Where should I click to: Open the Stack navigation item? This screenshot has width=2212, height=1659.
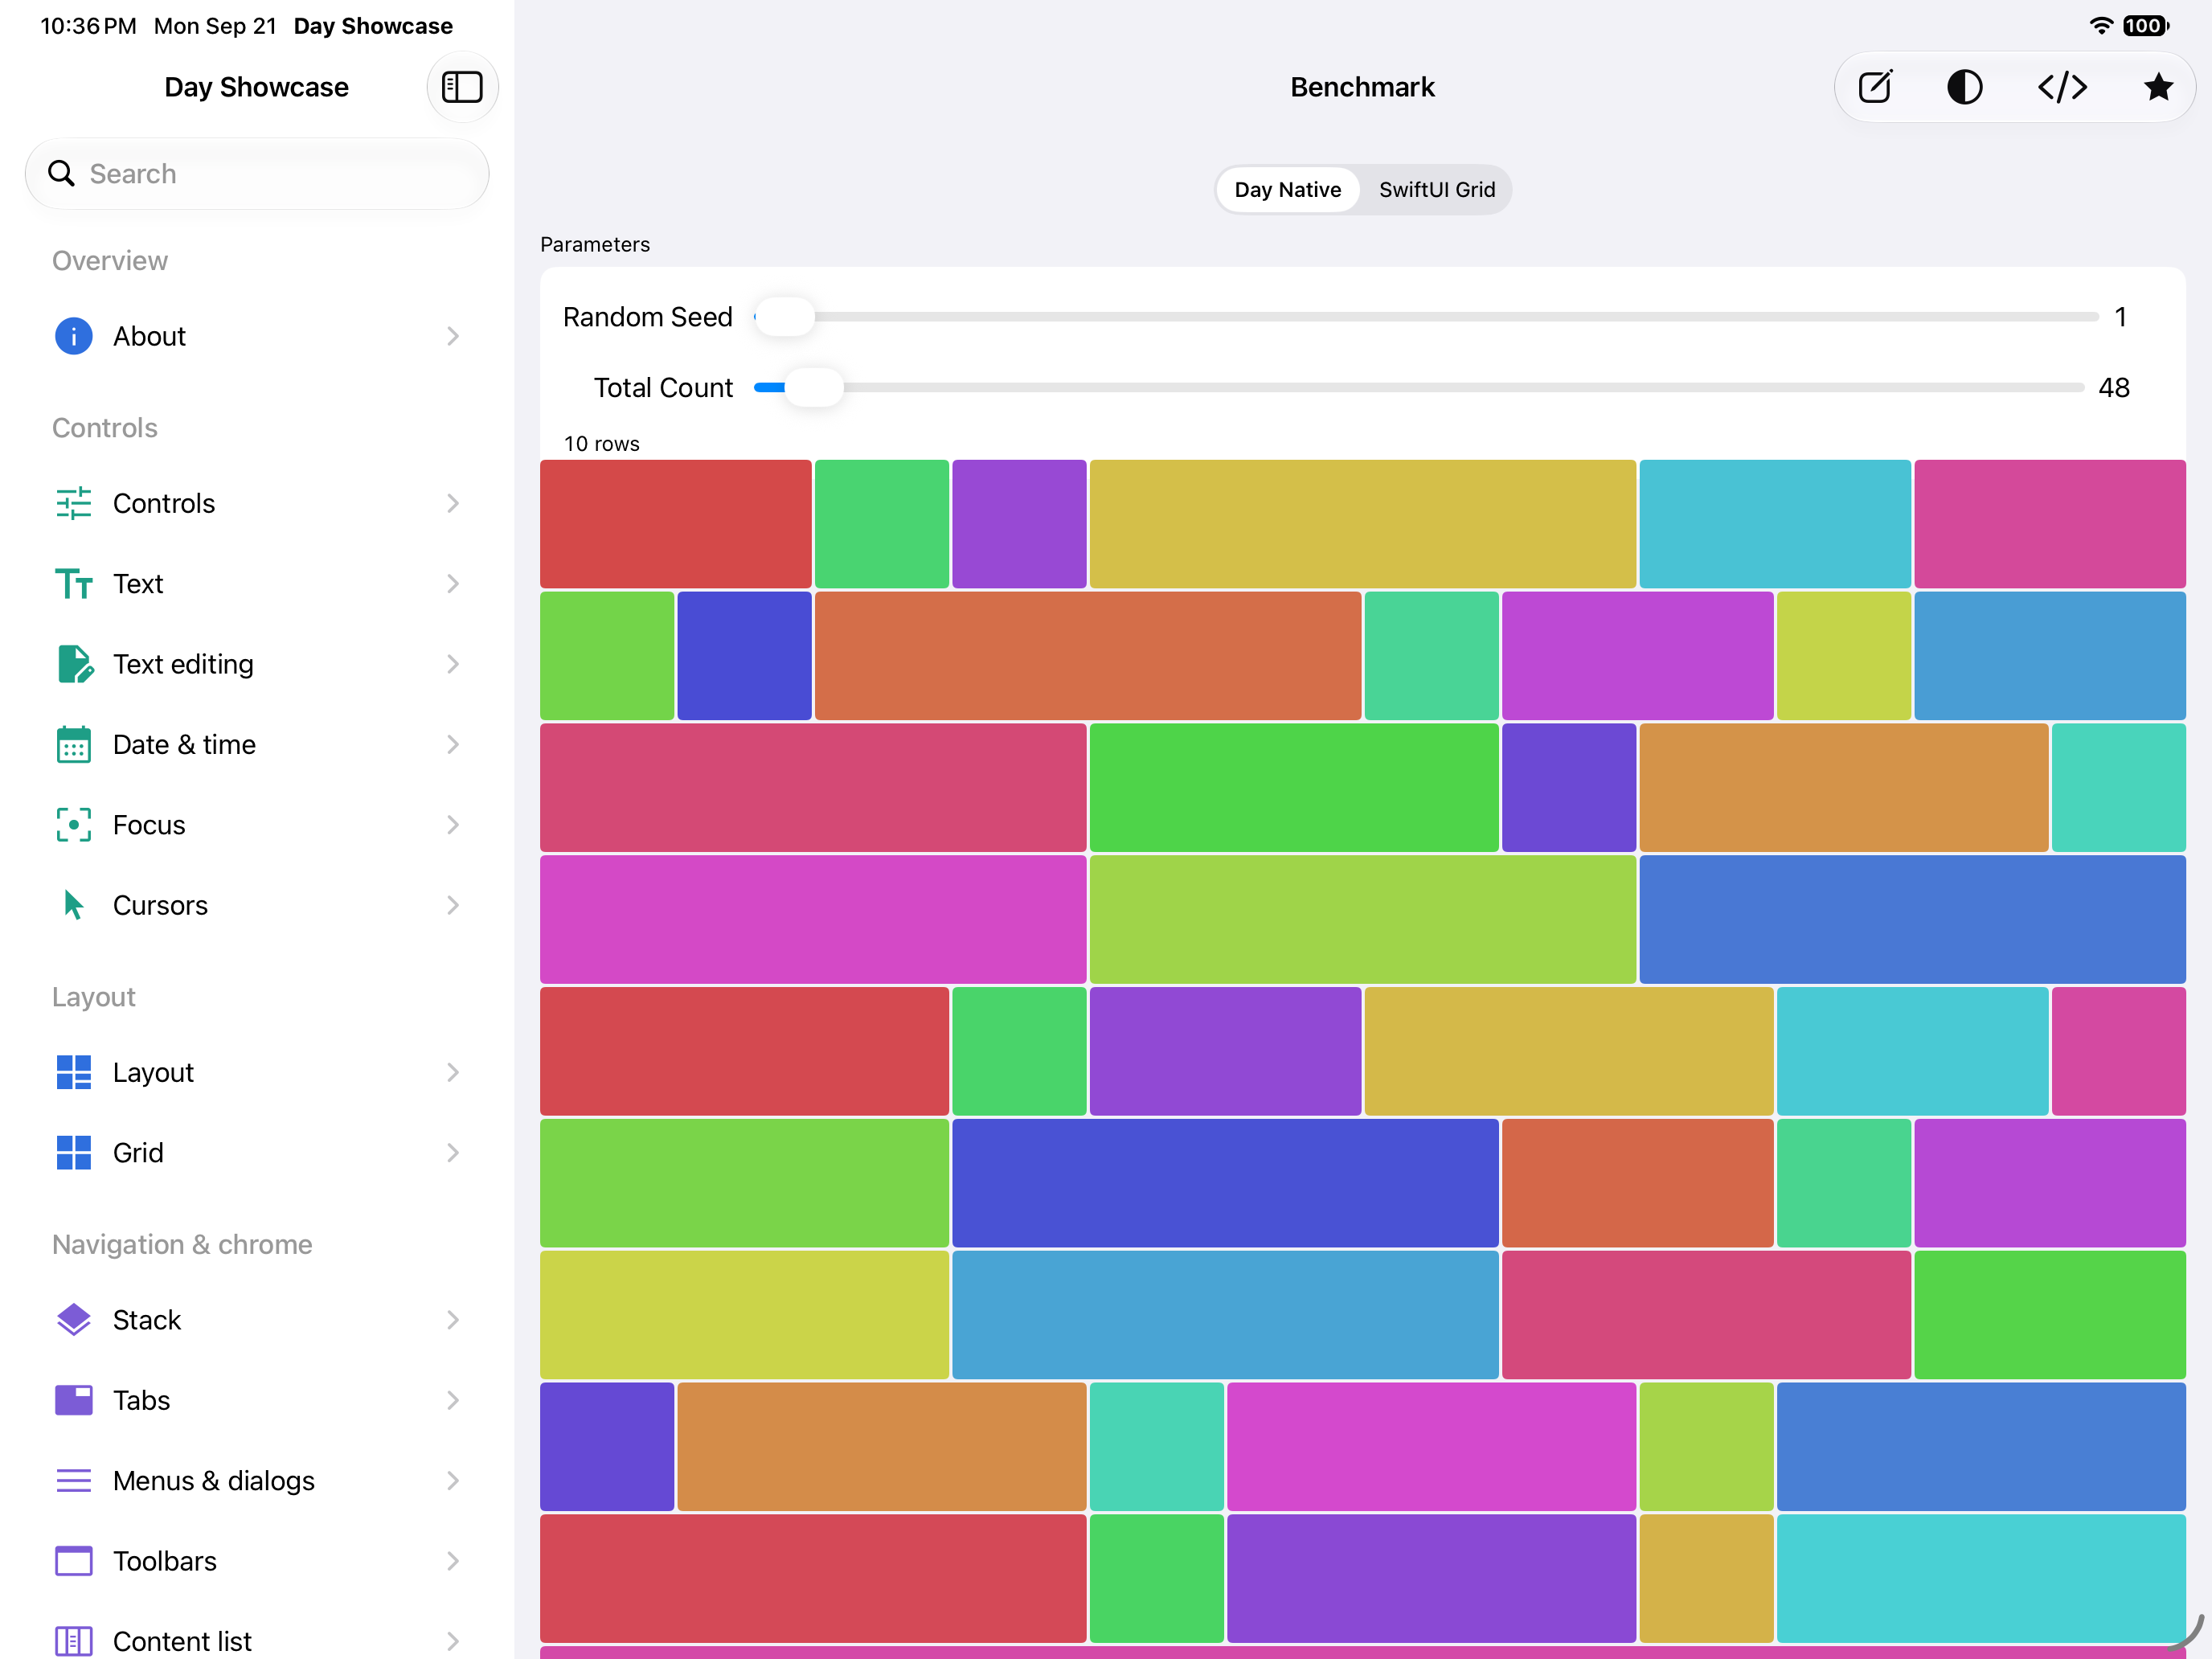(257, 1320)
